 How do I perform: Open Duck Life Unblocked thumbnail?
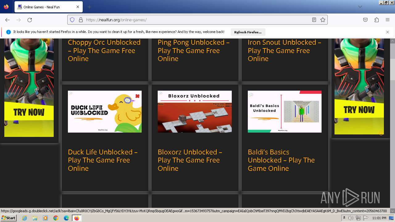pyautogui.click(x=105, y=112)
